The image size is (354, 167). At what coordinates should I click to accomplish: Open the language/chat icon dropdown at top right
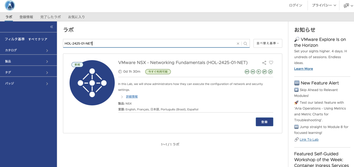pyautogui.click(x=348, y=5)
